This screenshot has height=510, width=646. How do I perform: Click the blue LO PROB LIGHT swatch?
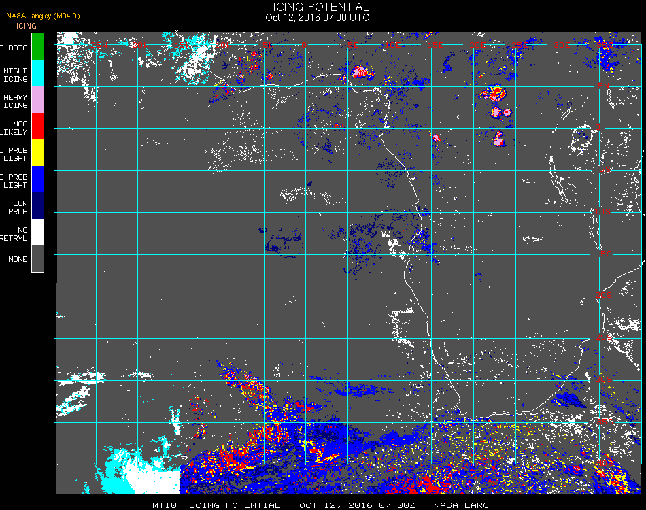click(x=37, y=180)
